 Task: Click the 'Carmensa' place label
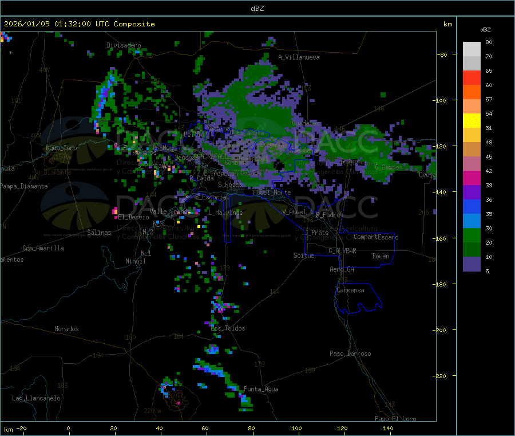click(350, 290)
